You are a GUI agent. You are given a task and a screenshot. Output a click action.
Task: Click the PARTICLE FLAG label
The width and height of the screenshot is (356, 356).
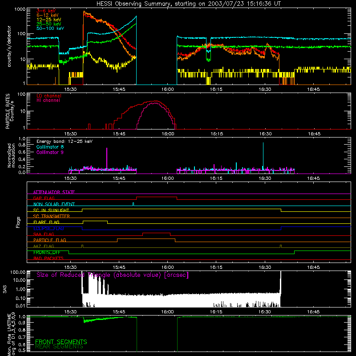pyautogui.click(x=50, y=240)
